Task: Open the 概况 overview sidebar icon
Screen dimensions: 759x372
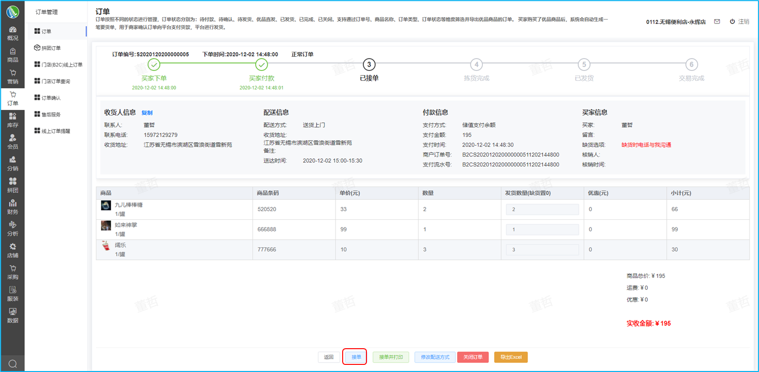Action: tap(13, 33)
